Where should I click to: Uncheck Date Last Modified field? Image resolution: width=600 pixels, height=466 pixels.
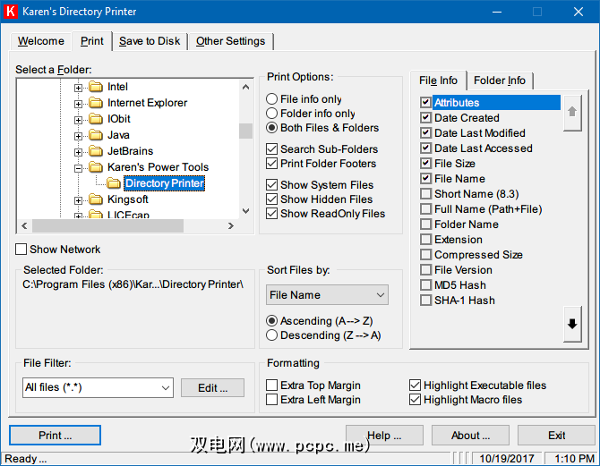(425, 133)
